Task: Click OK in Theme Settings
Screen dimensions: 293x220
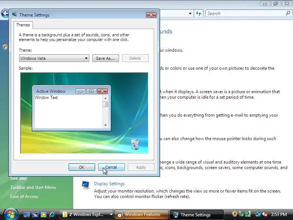Action: click(82, 167)
